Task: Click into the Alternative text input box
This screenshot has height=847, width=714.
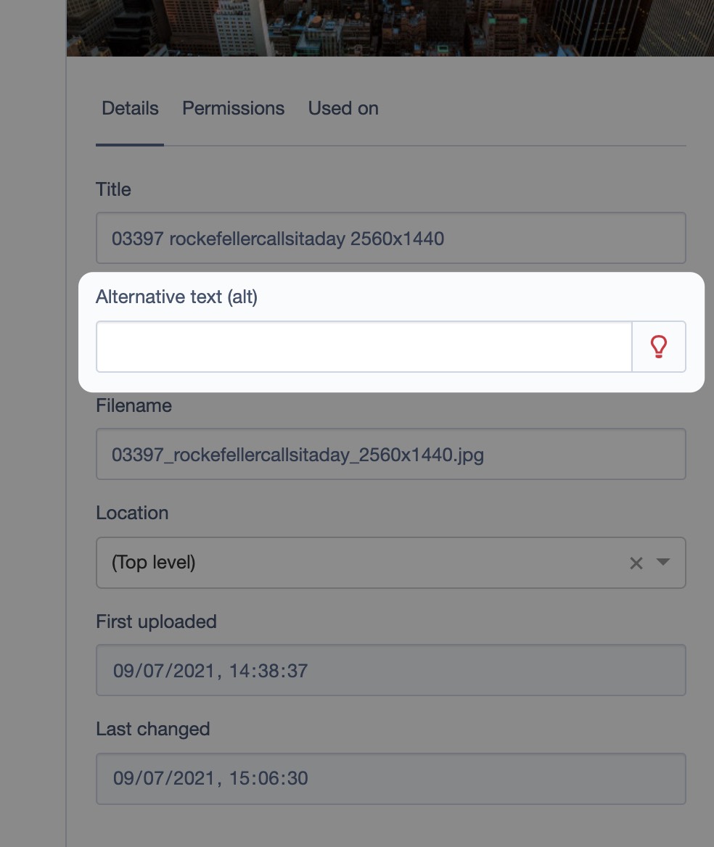Action: (364, 347)
